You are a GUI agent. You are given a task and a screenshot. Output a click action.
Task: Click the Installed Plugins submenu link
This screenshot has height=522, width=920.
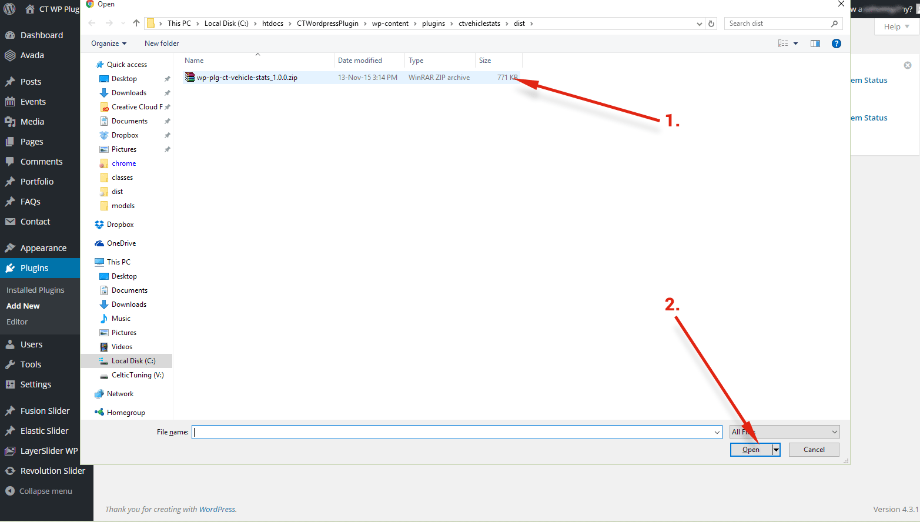(x=35, y=290)
